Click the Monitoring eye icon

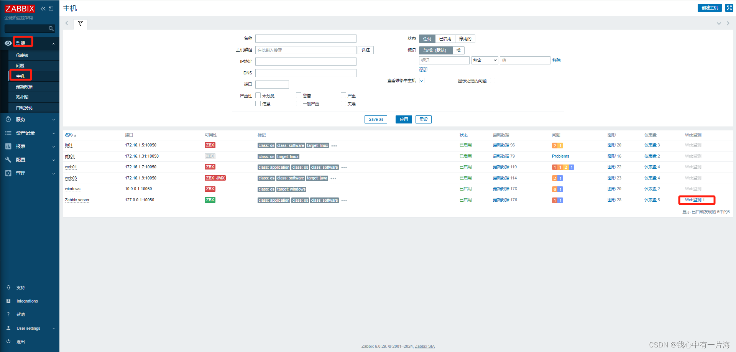pos(8,43)
